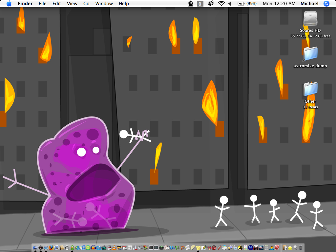Open the Apple menu
This screenshot has width=336, height=252.
[9, 3]
